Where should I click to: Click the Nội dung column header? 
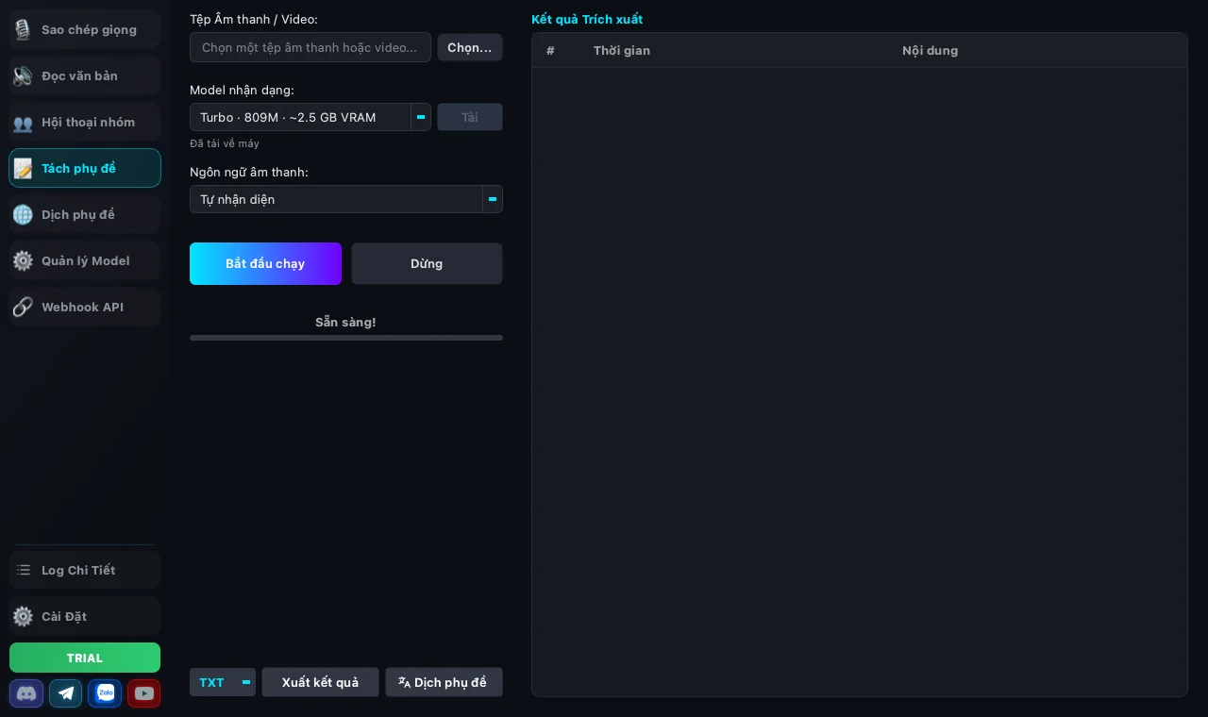930,50
